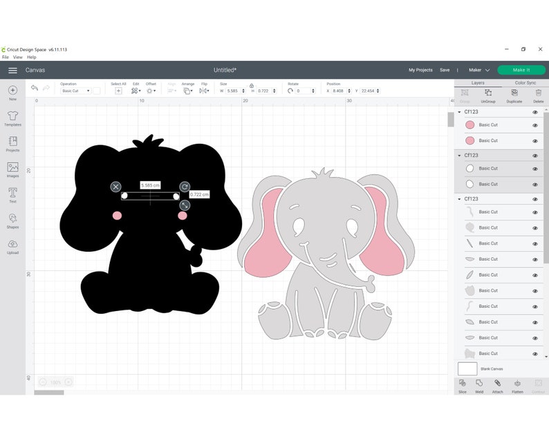Click the UnGroup layers icon
This screenshot has width=549, height=441.
click(x=488, y=93)
